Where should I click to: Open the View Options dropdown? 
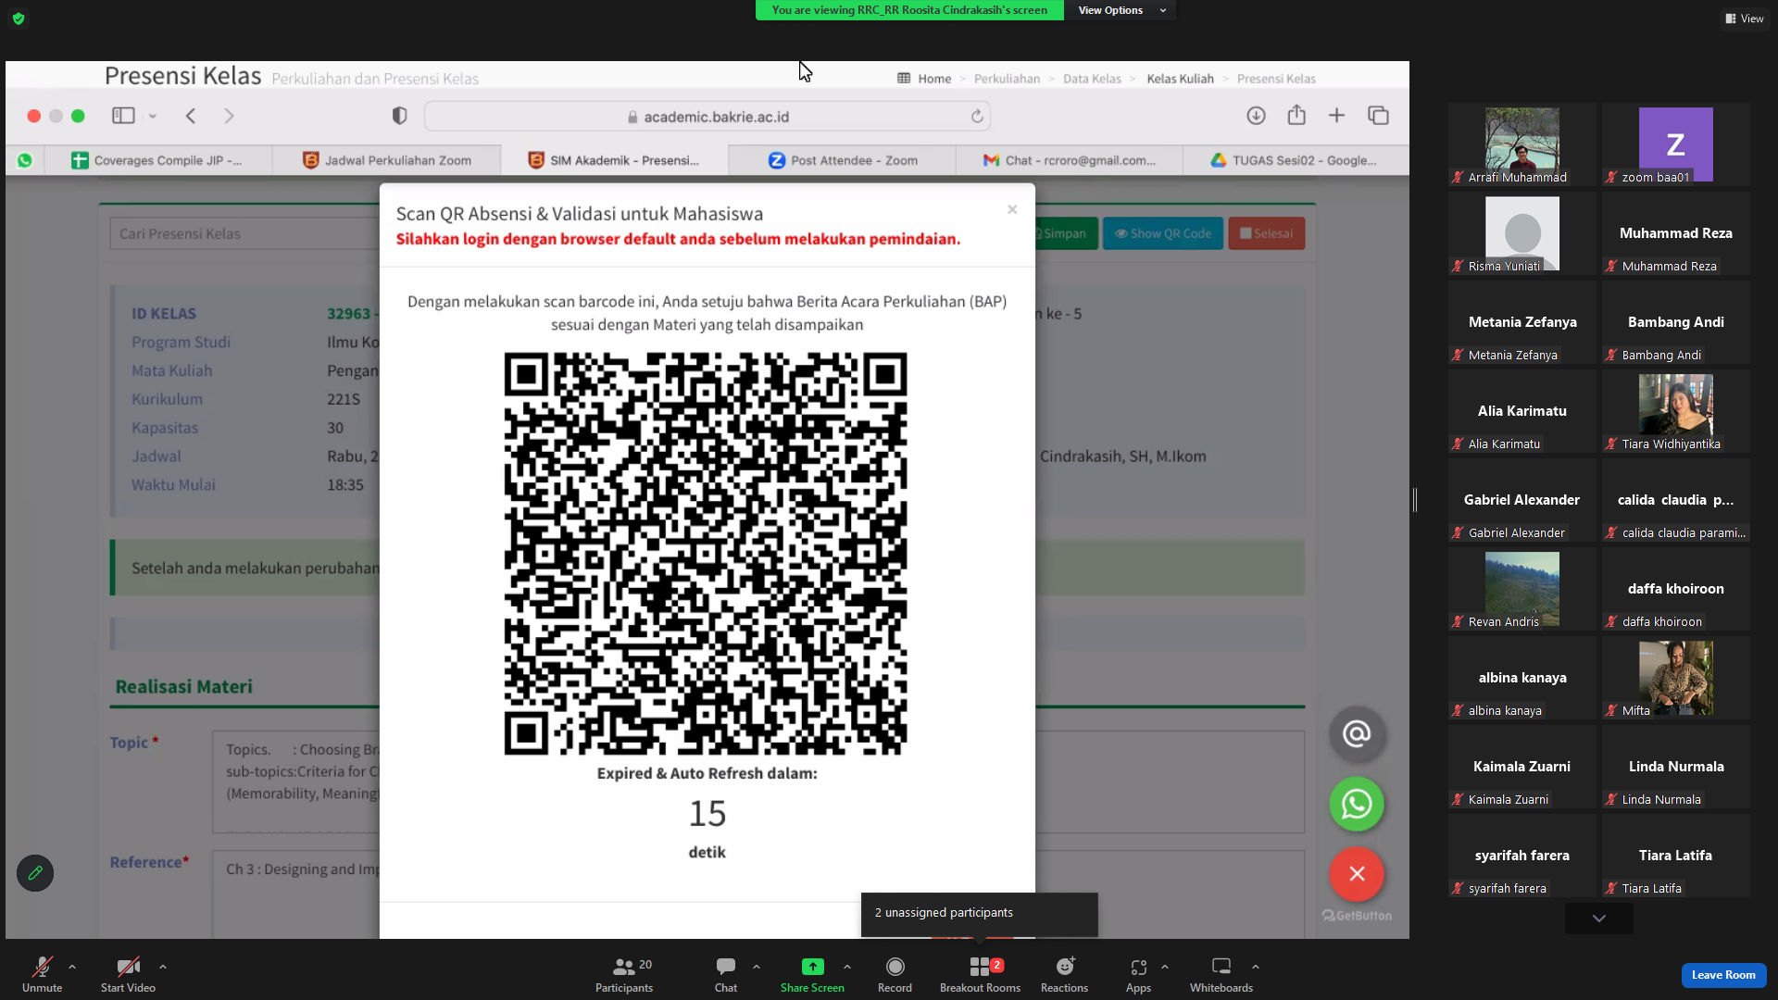pyautogui.click(x=1121, y=10)
